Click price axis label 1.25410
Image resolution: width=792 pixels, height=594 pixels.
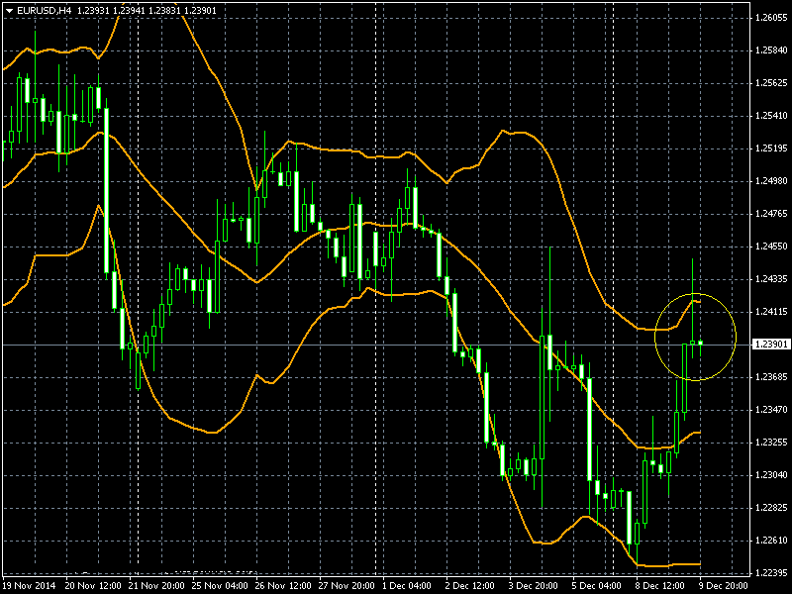(x=771, y=116)
